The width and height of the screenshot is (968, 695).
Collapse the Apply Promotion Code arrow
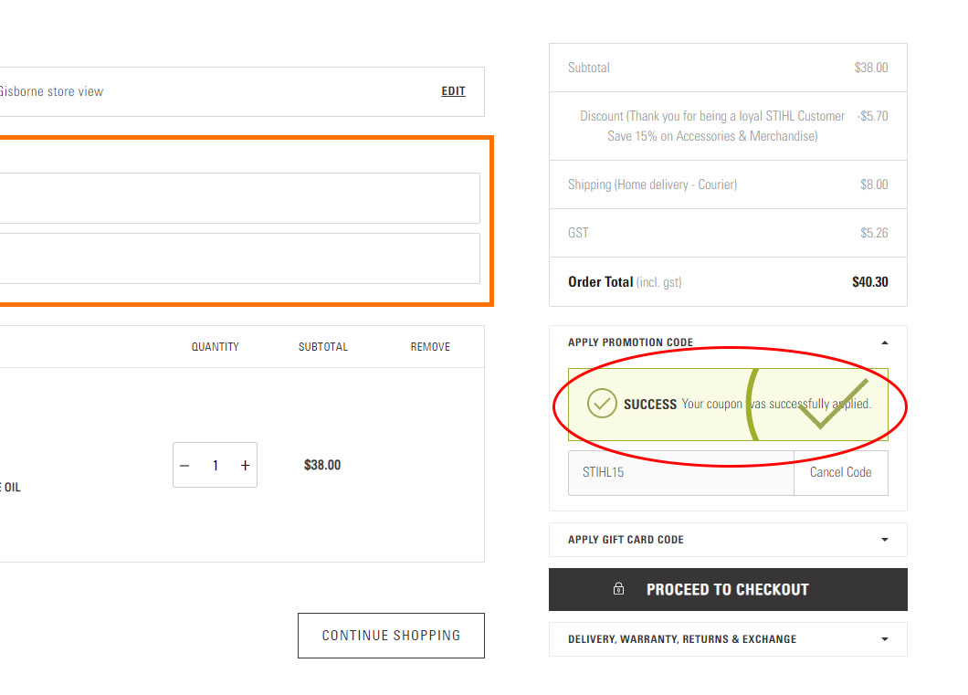point(883,342)
